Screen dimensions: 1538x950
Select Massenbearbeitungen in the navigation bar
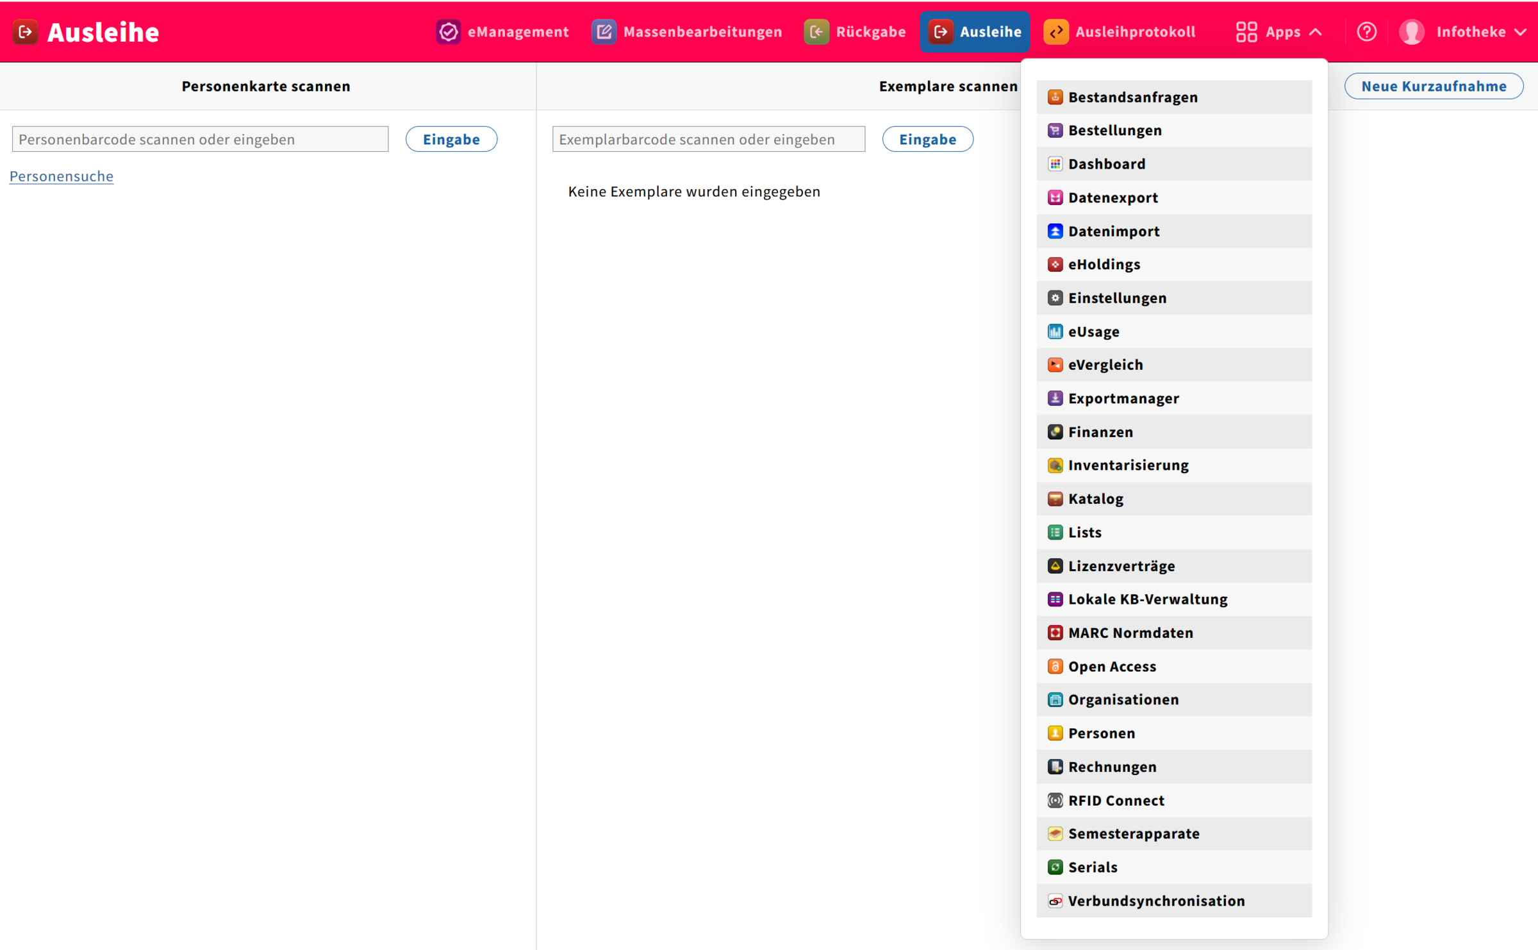(x=687, y=31)
